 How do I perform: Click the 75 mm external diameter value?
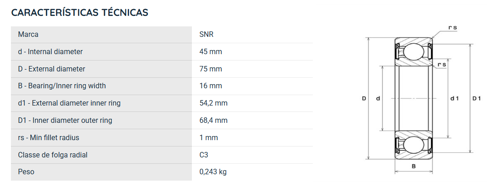(x=211, y=69)
